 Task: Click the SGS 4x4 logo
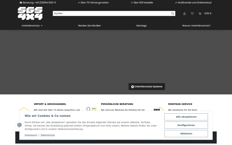(x=30, y=13)
